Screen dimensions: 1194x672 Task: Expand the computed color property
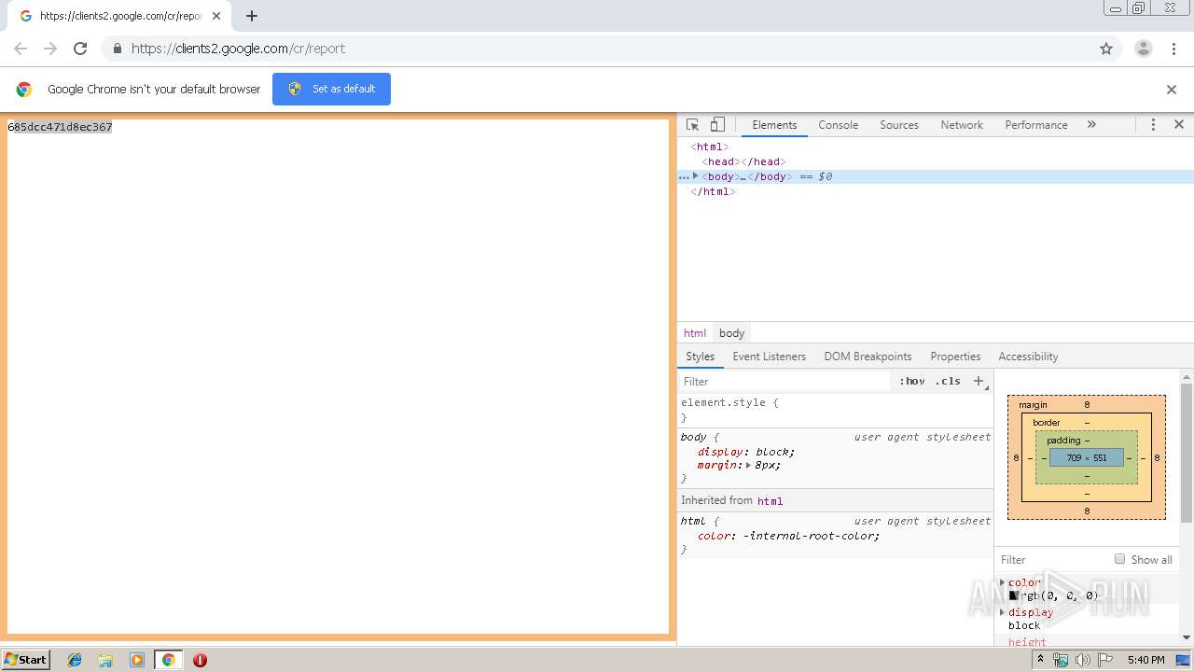[1003, 582]
